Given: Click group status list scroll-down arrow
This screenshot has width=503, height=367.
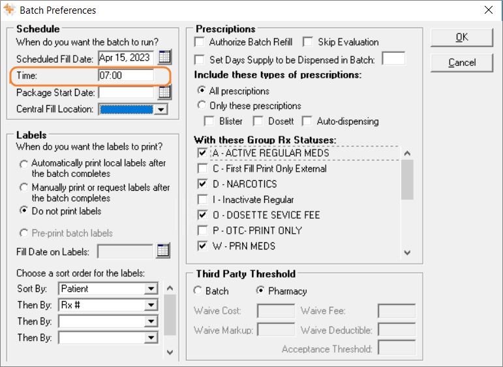Looking at the screenshot, I should [x=407, y=252].
